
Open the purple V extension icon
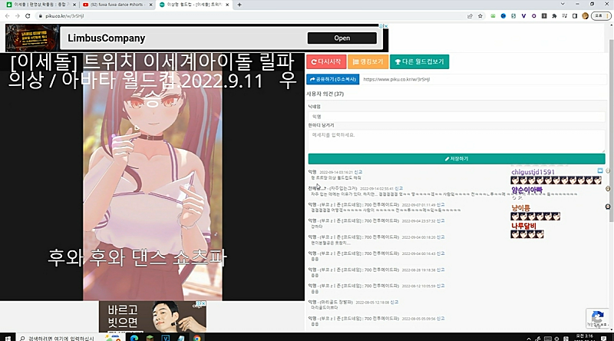tap(523, 16)
